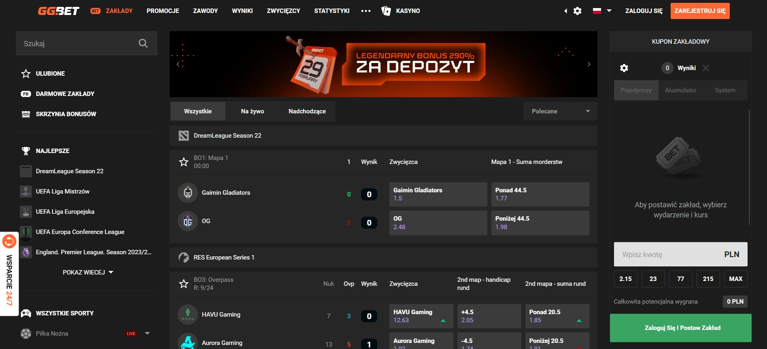
Task: Switch to Na żywo tab
Action: (x=253, y=111)
